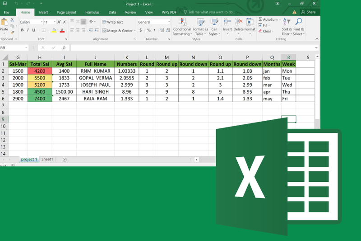Click the Cut scissors icon
361x241 pixels.
click(x=12, y=20)
